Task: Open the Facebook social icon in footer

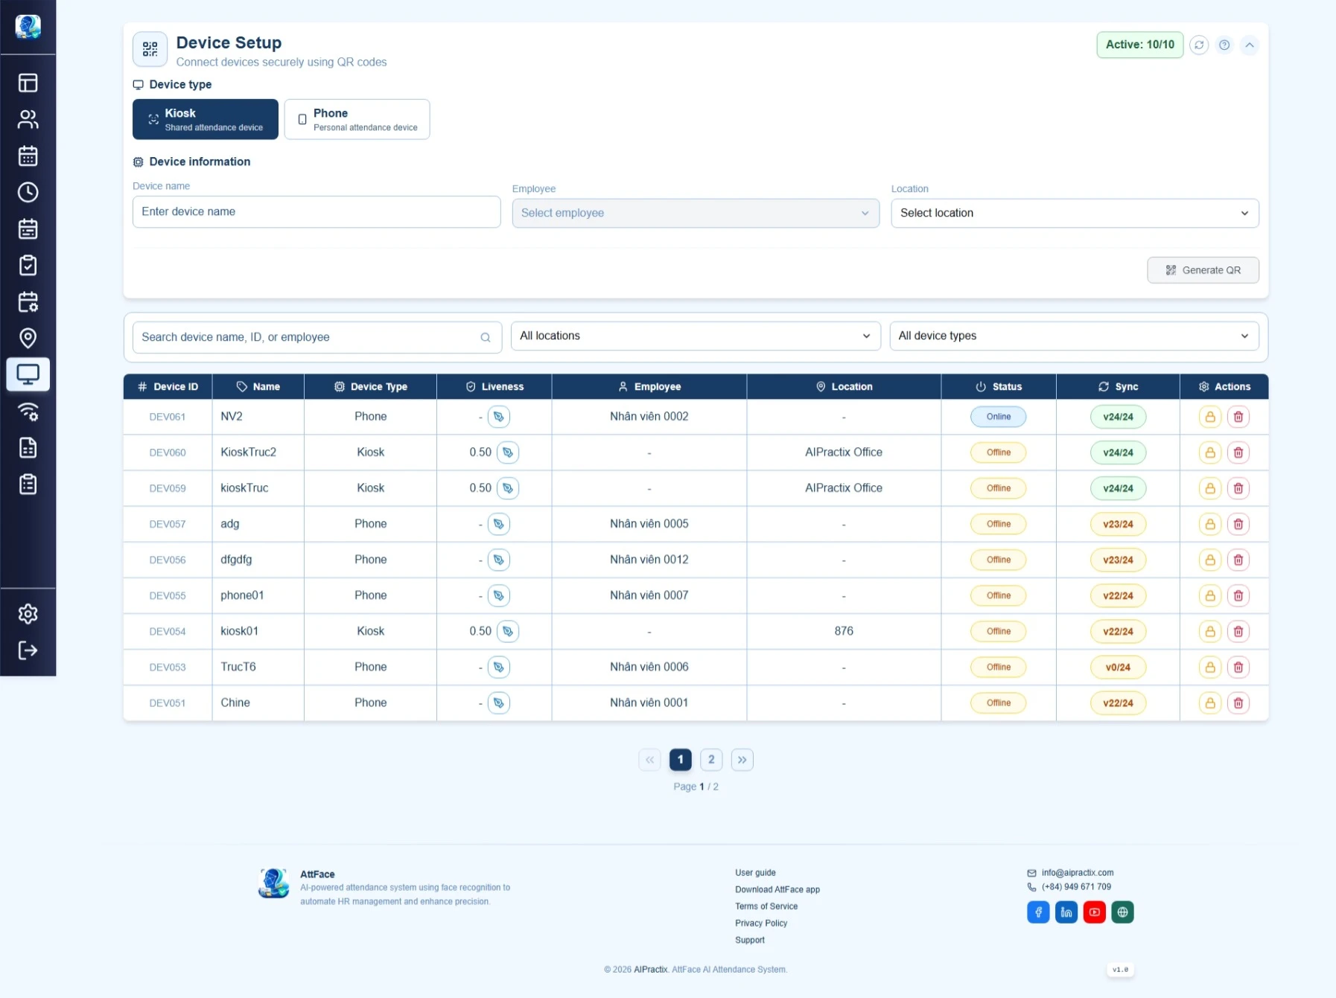Action: tap(1038, 912)
